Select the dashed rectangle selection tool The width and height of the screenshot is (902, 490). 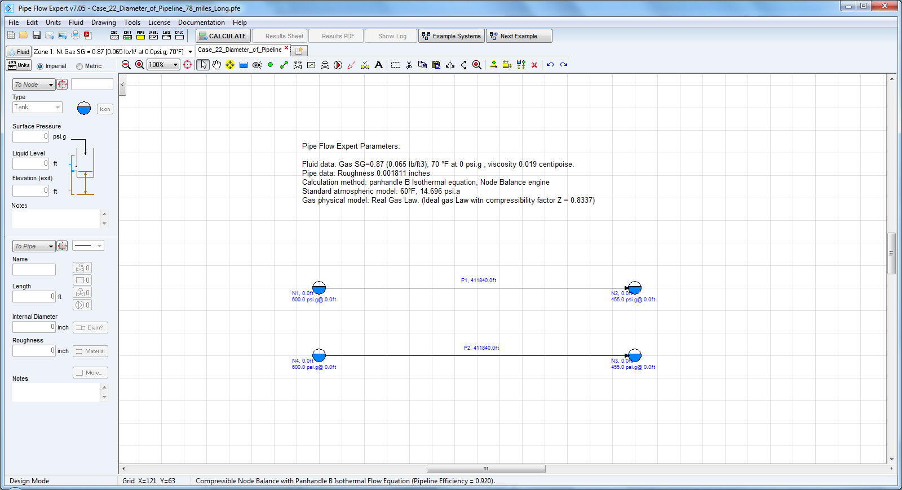pyautogui.click(x=396, y=65)
